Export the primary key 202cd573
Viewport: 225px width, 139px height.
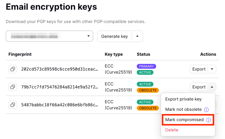199,69
